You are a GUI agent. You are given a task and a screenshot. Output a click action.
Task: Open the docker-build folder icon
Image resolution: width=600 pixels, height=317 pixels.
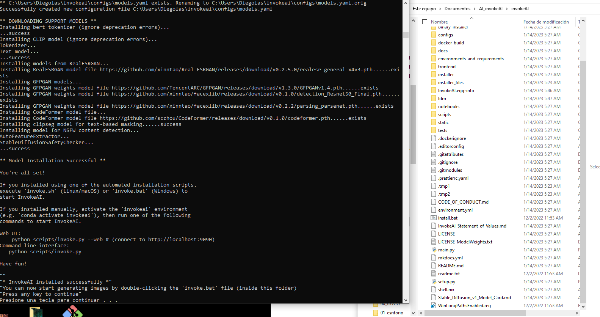click(x=434, y=43)
